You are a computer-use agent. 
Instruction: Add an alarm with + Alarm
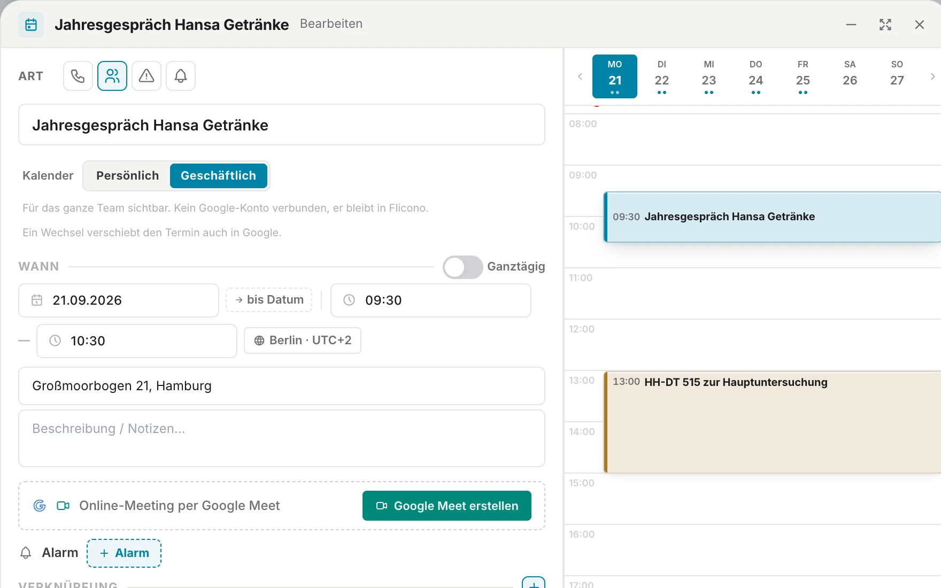pyautogui.click(x=124, y=553)
